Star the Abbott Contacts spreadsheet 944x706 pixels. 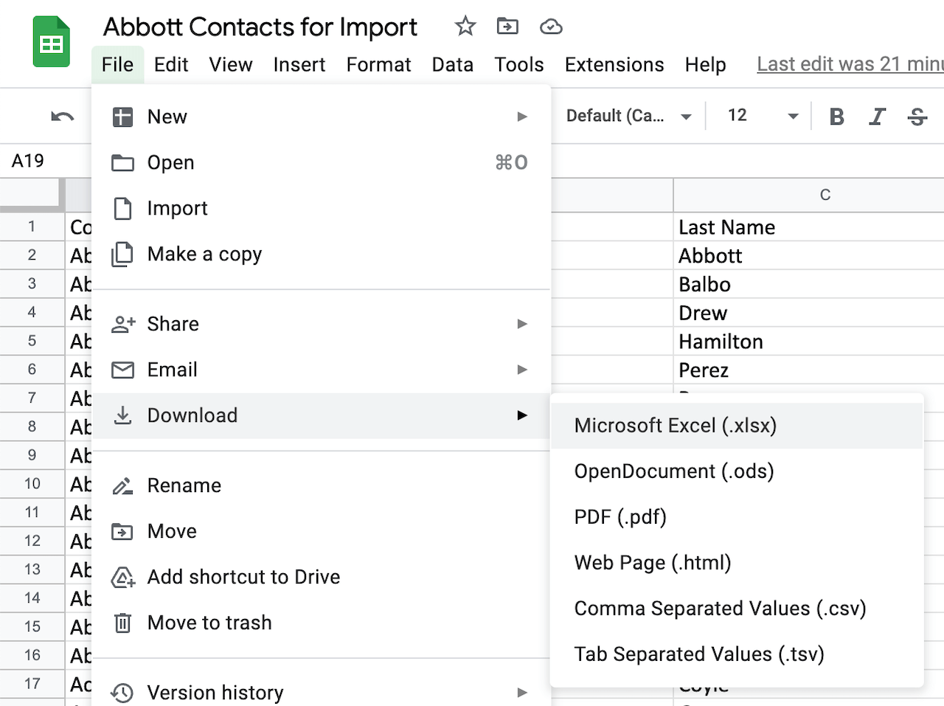coord(465,27)
